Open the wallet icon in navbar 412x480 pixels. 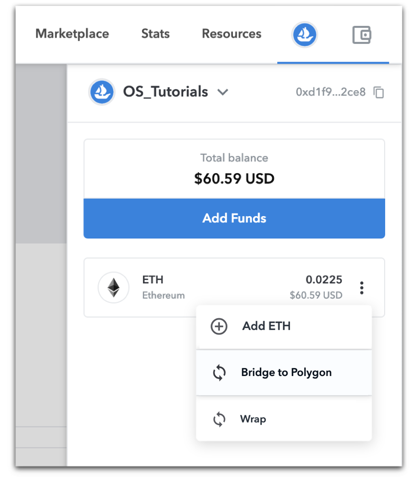click(x=362, y=35)
